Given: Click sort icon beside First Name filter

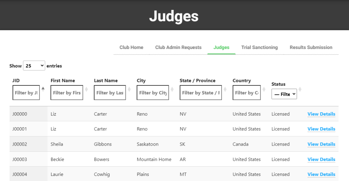Looking at the screenshot, I should coord(86,89).
